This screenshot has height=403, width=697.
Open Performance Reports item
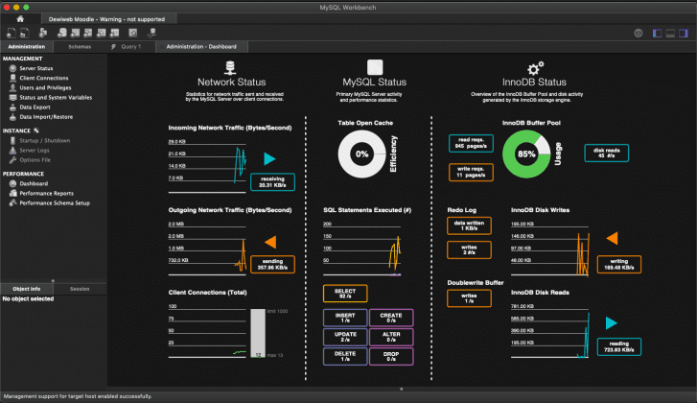[x=47, y=193]
